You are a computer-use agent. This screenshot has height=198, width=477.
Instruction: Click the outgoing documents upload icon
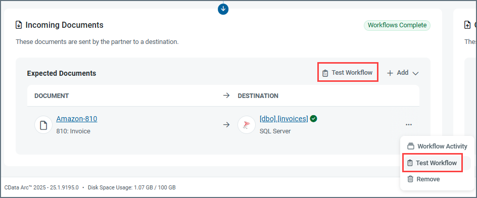click(467, 25)
